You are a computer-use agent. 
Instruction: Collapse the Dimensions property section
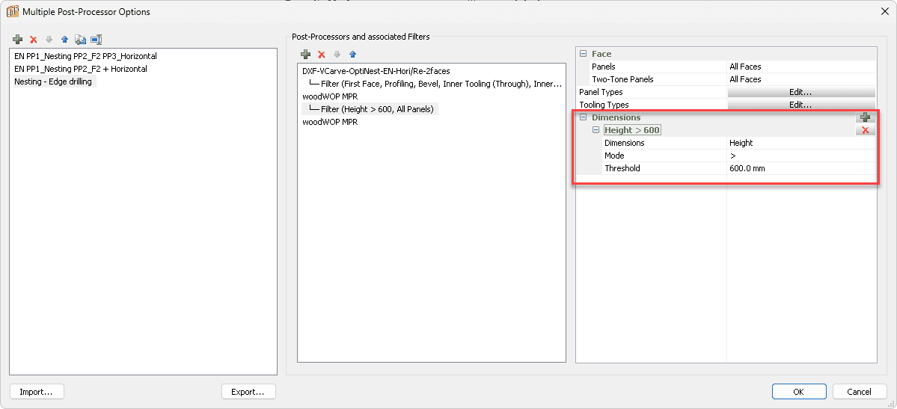(x=583, y=117)
